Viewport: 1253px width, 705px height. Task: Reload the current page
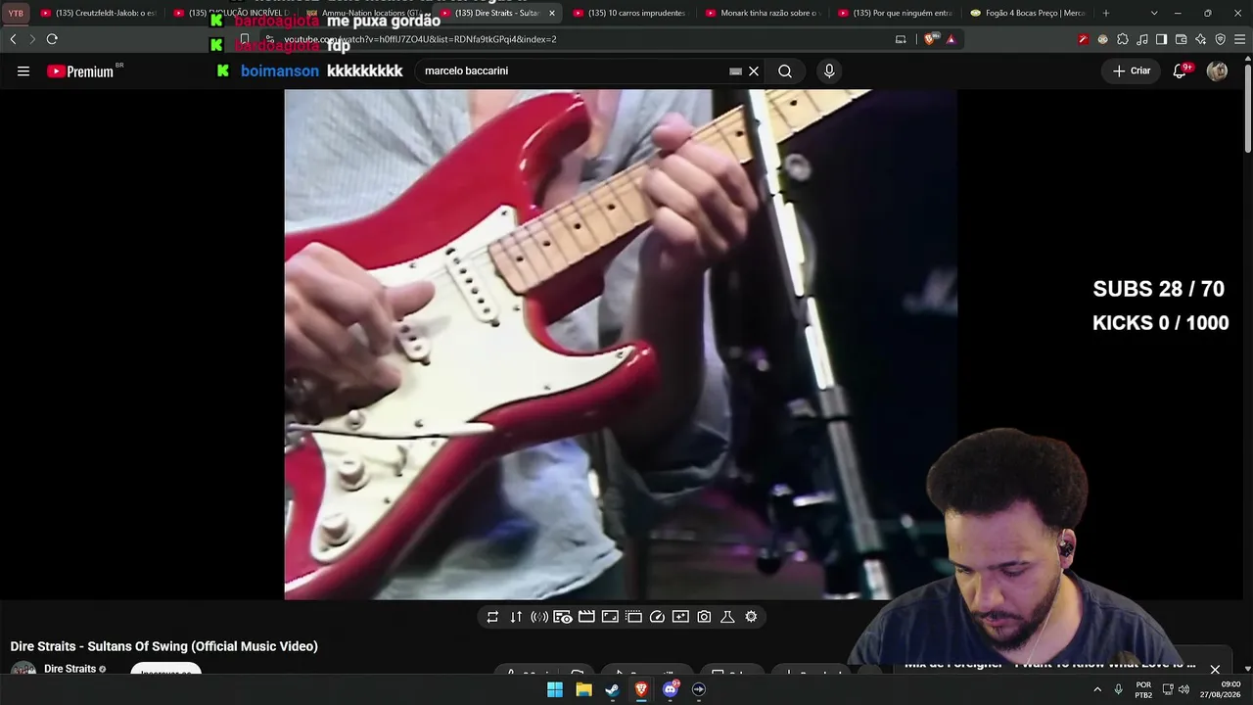[52, 39]
